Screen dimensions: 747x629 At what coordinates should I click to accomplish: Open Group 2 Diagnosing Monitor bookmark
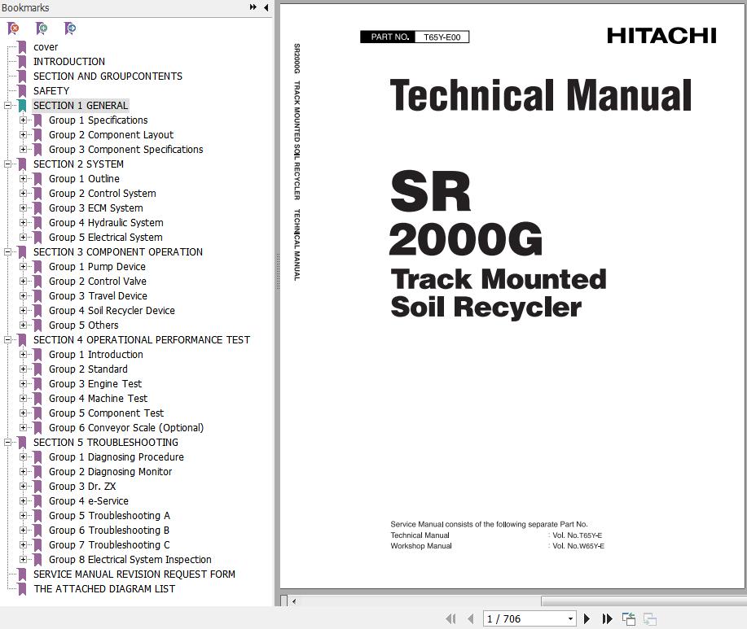[111, 472]
